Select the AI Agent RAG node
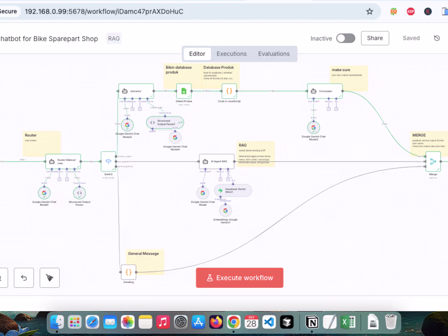The height and width of the screenshot is (336, 448). (217, 161)
